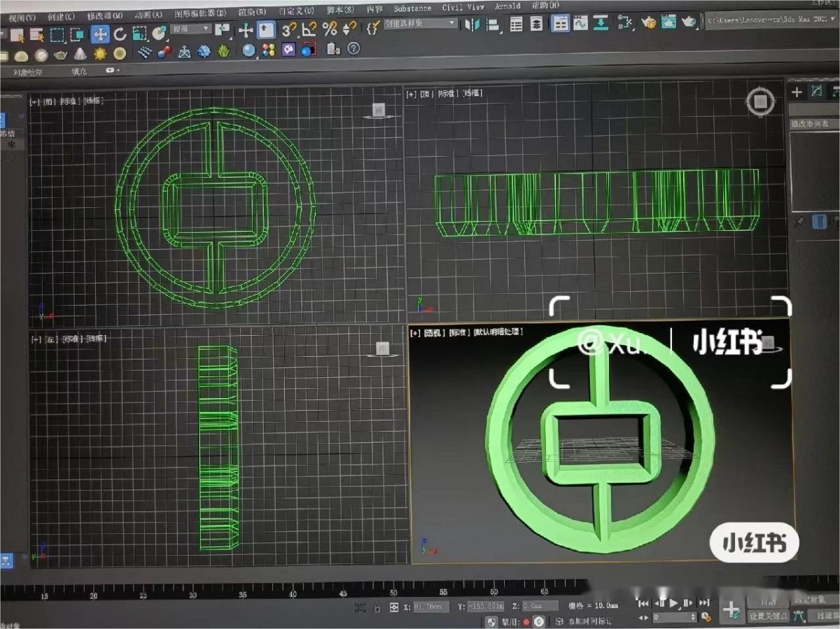Toggle Percent Snap
Image resolution: width=840 pixels, height=629 pixels.
(x=330, y=29)
